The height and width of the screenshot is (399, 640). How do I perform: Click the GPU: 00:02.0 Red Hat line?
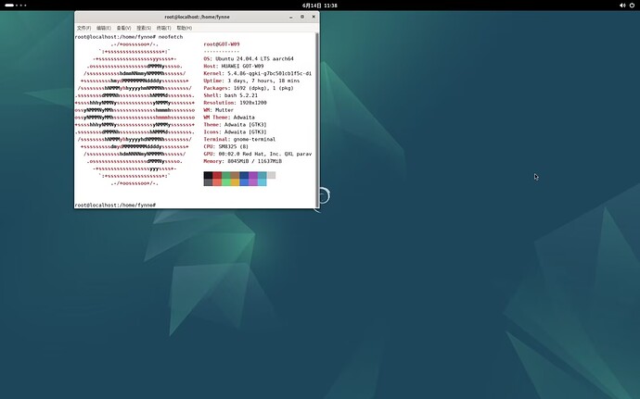(258, 154)
